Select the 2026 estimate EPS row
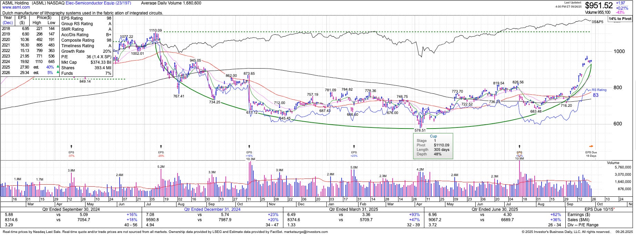 (x=29, y=73)
